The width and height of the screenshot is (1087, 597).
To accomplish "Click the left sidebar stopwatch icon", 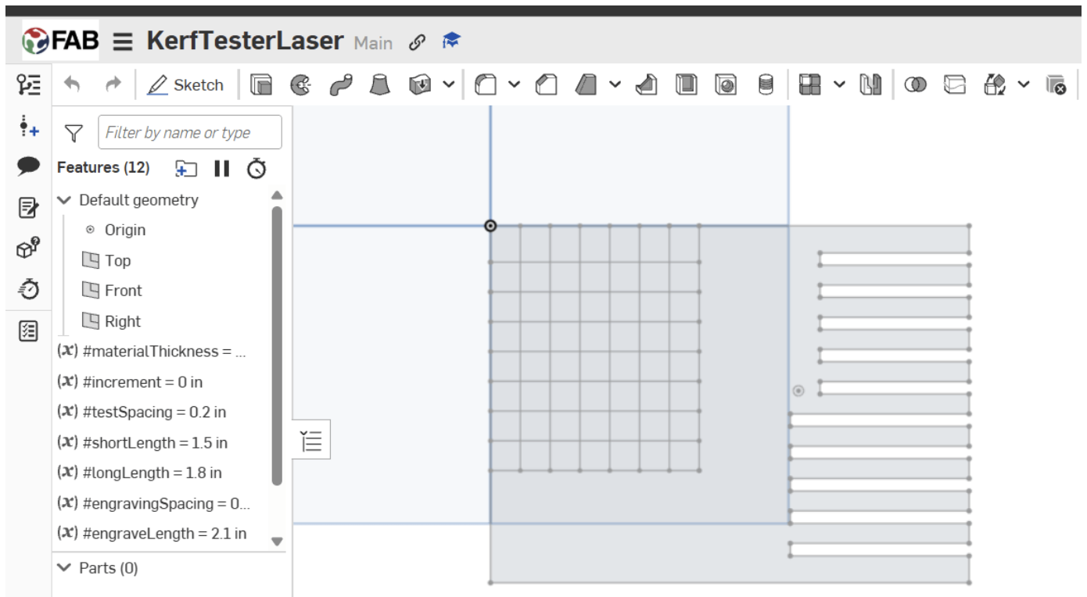I will tap(29, 289).
